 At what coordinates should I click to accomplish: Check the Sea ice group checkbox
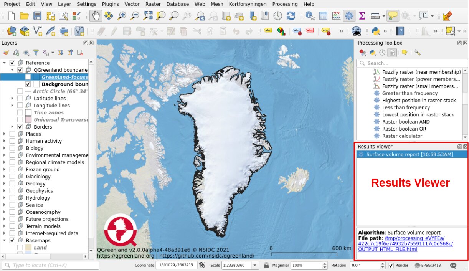coord(12,205)
